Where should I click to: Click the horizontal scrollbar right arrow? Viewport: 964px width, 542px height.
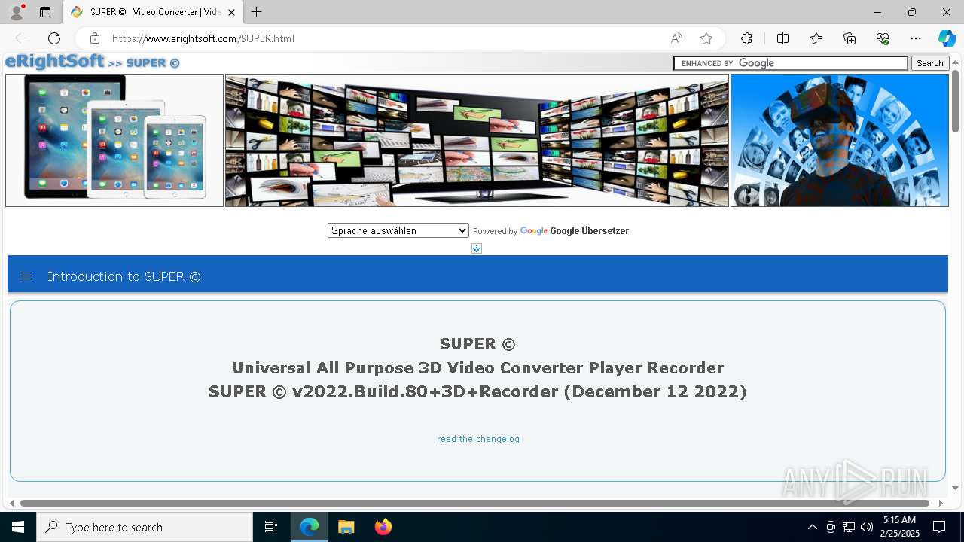click(941, 503)
